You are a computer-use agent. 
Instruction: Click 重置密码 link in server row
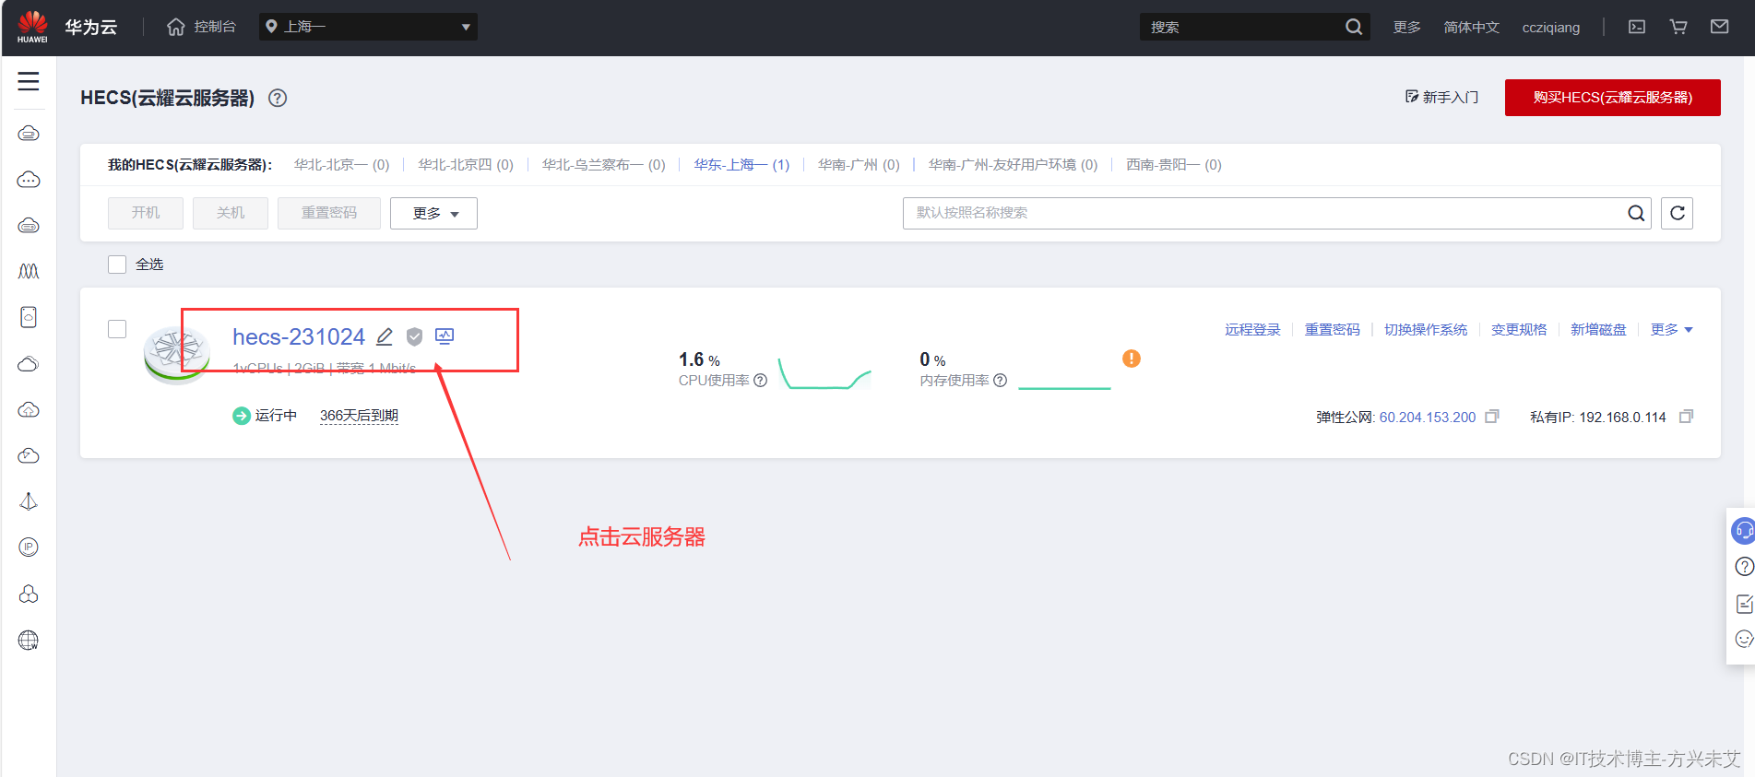(x=1332, y=330)
